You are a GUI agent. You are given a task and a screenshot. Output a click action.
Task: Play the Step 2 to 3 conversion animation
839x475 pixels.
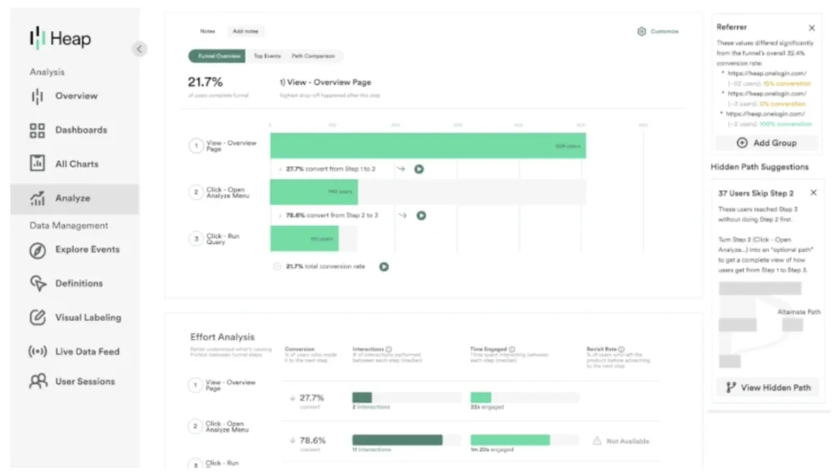pyautogui.click(x=421, y=216)
